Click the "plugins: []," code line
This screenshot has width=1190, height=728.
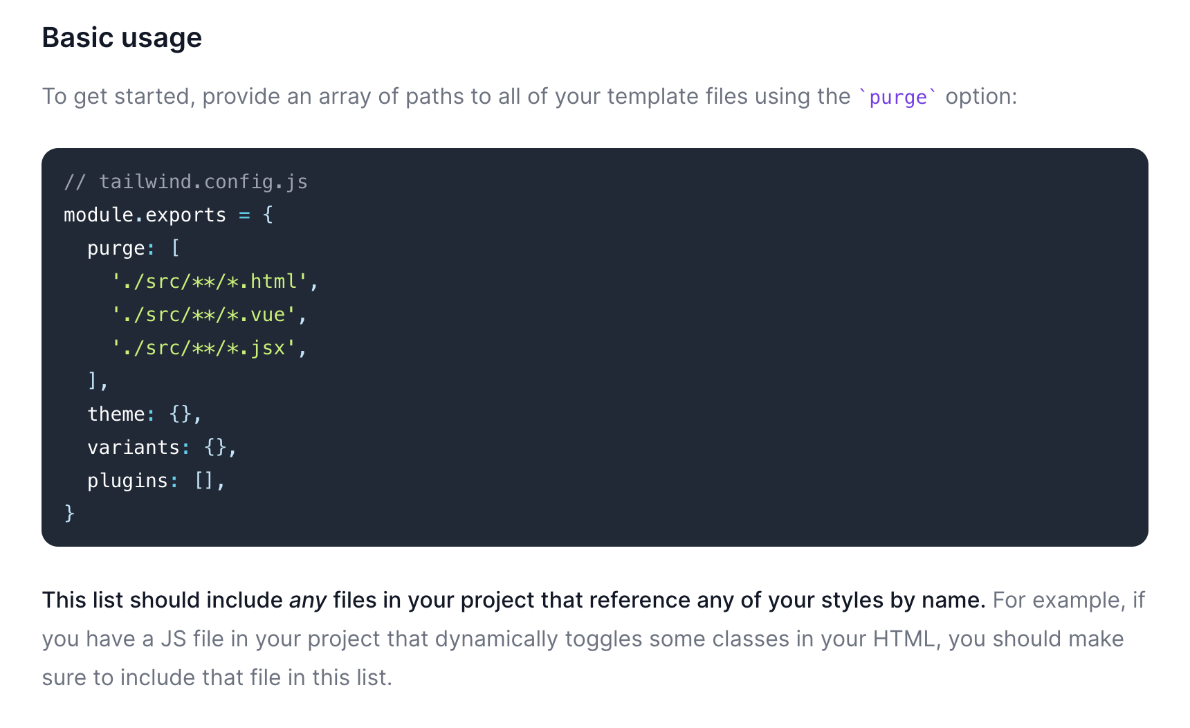tap(156, 480)
